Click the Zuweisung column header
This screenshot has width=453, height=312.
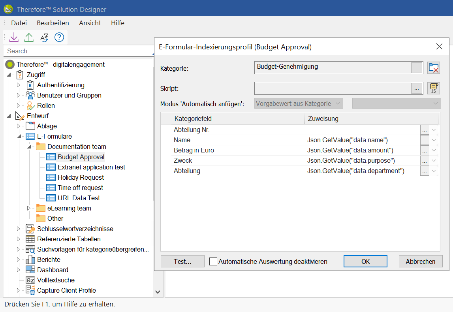pos(372,119)
